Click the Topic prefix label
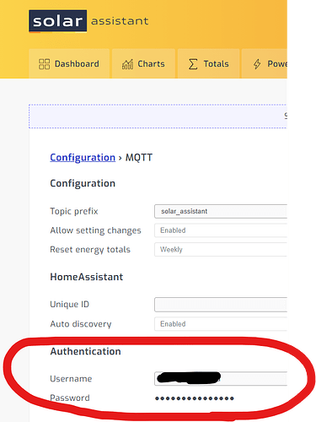The height and width of the screenshot is (422, 316). tap(74, 211)
